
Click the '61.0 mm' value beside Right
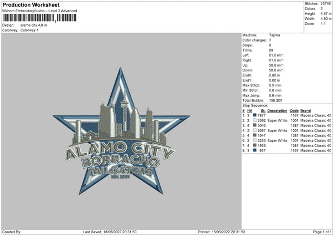coord(276,60)
